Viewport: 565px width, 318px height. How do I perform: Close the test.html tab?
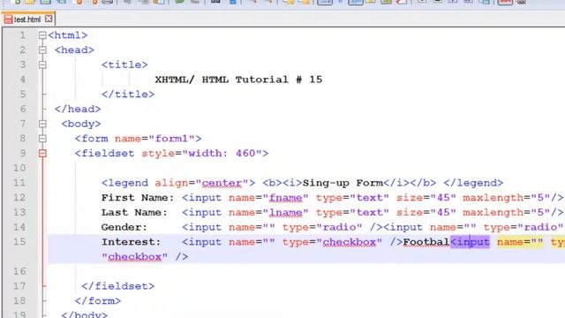tap(49, 19)
